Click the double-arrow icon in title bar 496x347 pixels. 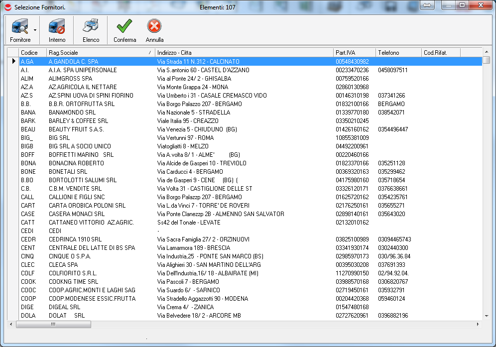point(428,5)
